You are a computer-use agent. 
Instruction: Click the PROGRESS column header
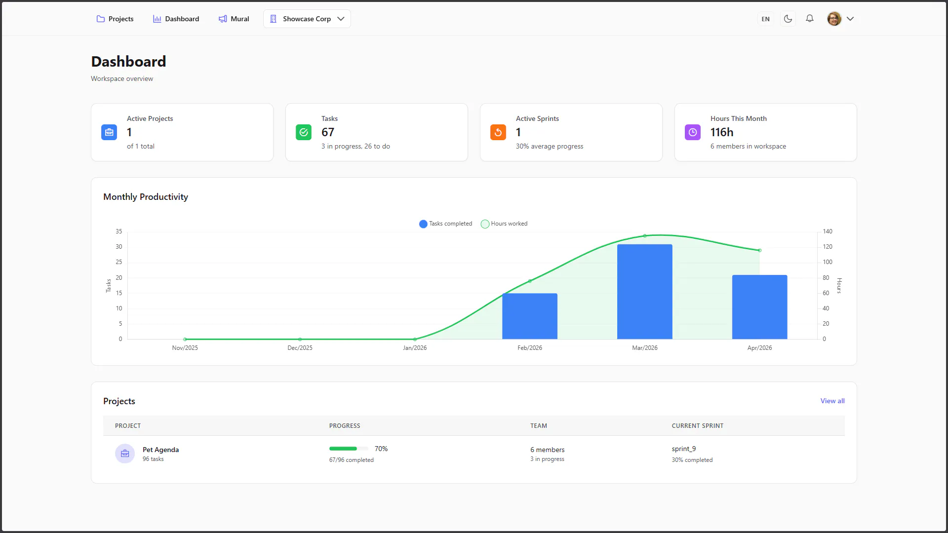(x=345, y=425)
